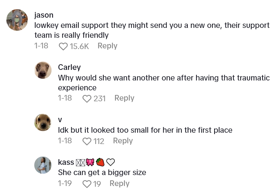Click jason's comment text about email support

(x=152, y=30)
